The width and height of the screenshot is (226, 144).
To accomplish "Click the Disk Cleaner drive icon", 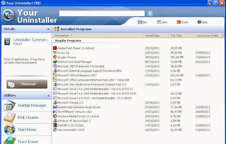I will coord(10,117).
